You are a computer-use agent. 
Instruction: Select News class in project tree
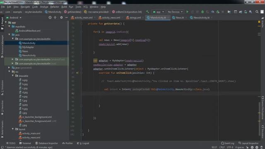[25, 51]
